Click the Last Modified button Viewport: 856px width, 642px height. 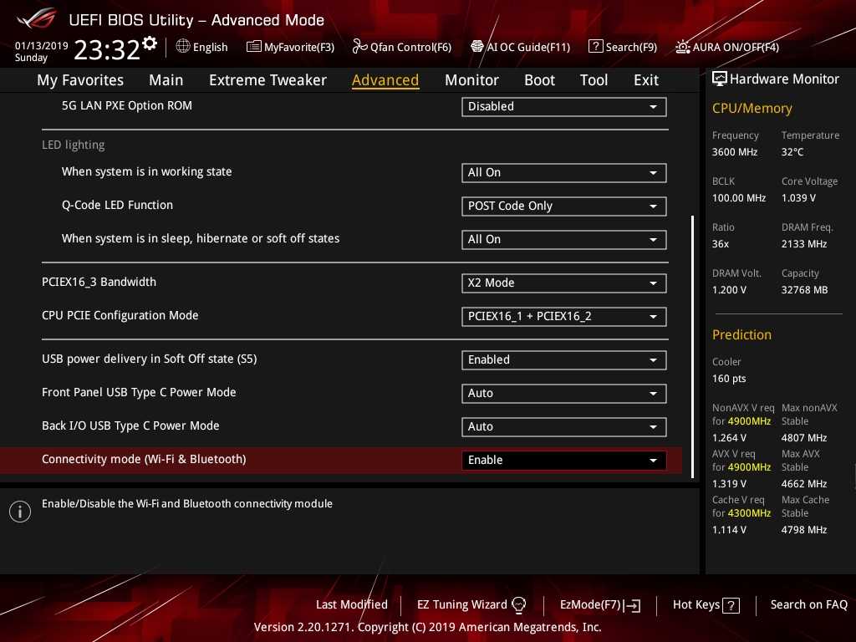[351, 604]
